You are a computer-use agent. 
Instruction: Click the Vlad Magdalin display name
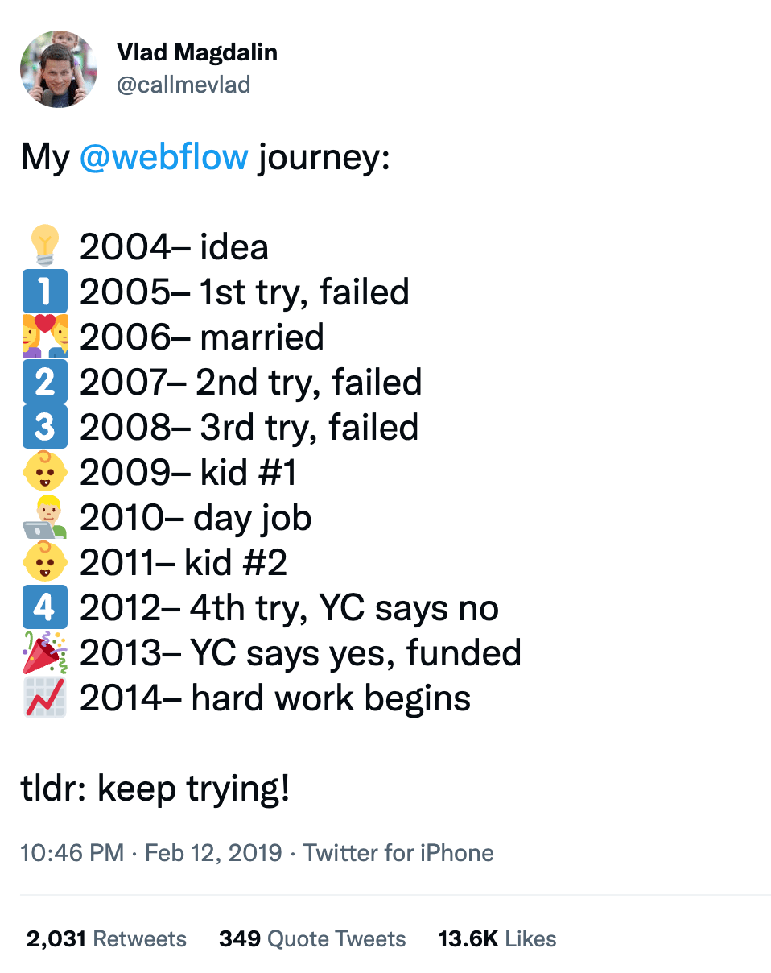coord(197,53)
